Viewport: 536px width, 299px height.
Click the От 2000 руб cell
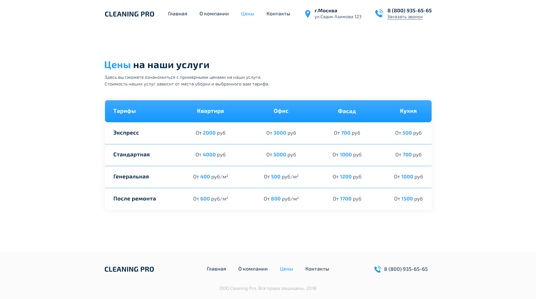click(x=210, y=133)
